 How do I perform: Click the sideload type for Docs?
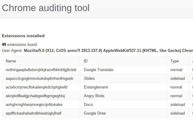coord(178,104)
